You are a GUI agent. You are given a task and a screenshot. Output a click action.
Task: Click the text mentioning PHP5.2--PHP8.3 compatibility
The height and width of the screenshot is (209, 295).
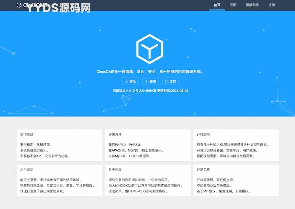pyautogui.click(x=125, y=145)
